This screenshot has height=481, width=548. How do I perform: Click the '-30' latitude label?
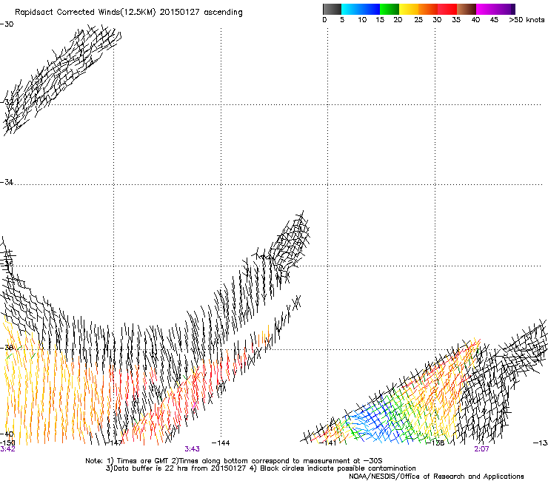coord(7,24)
